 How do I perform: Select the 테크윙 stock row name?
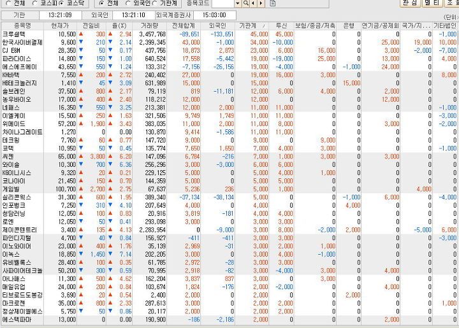click(x=11, y=140)
